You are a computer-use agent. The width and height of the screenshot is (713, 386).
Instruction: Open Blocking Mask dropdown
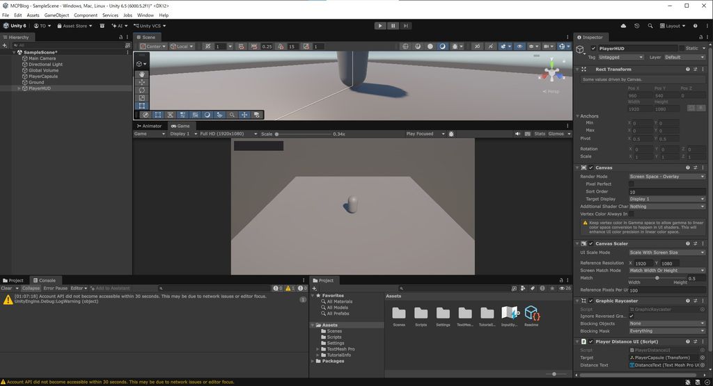click(667, 331)
